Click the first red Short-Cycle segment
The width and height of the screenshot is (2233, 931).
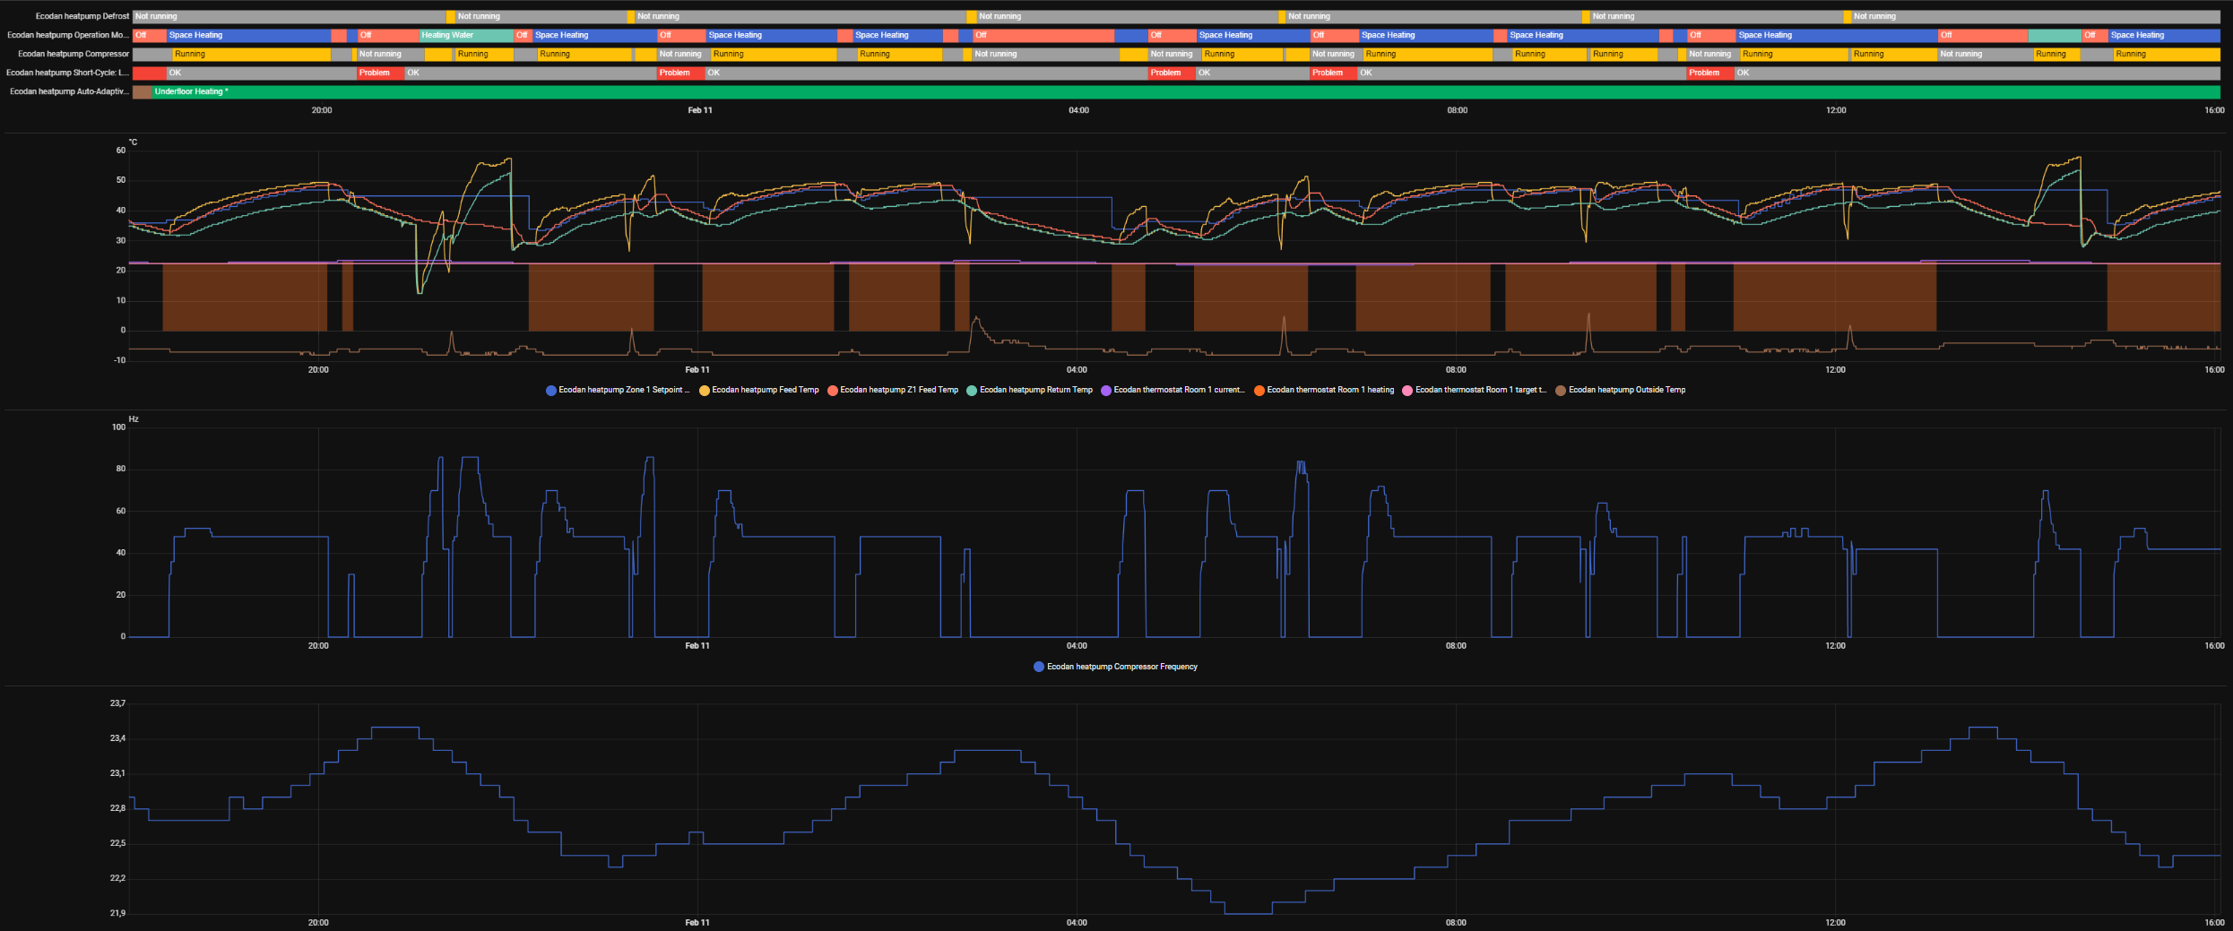click(x=149, y=73)
